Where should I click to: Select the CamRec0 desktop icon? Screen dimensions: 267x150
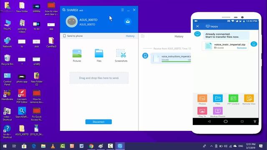tap(51, 42)
